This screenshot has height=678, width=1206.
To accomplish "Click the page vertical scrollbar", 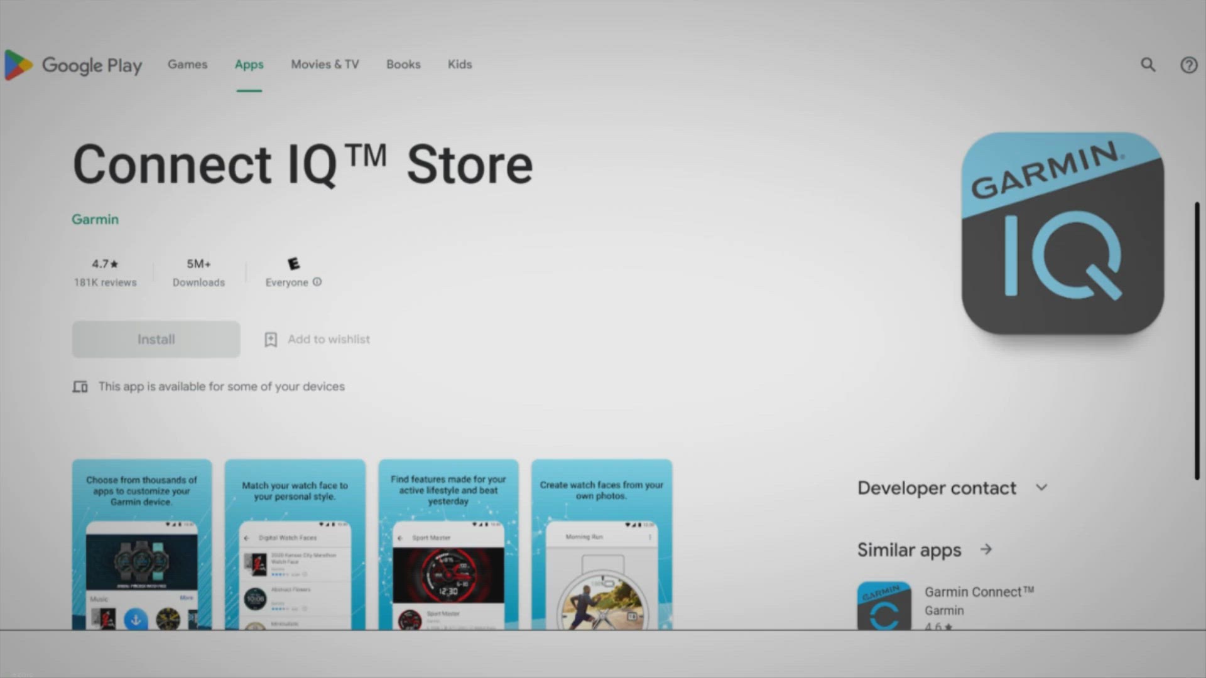I will pyautogui.click(x=1197, y=341).
